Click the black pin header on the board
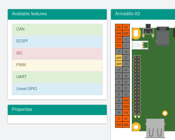This screenshot has width=175, height=140. point(137,85)
